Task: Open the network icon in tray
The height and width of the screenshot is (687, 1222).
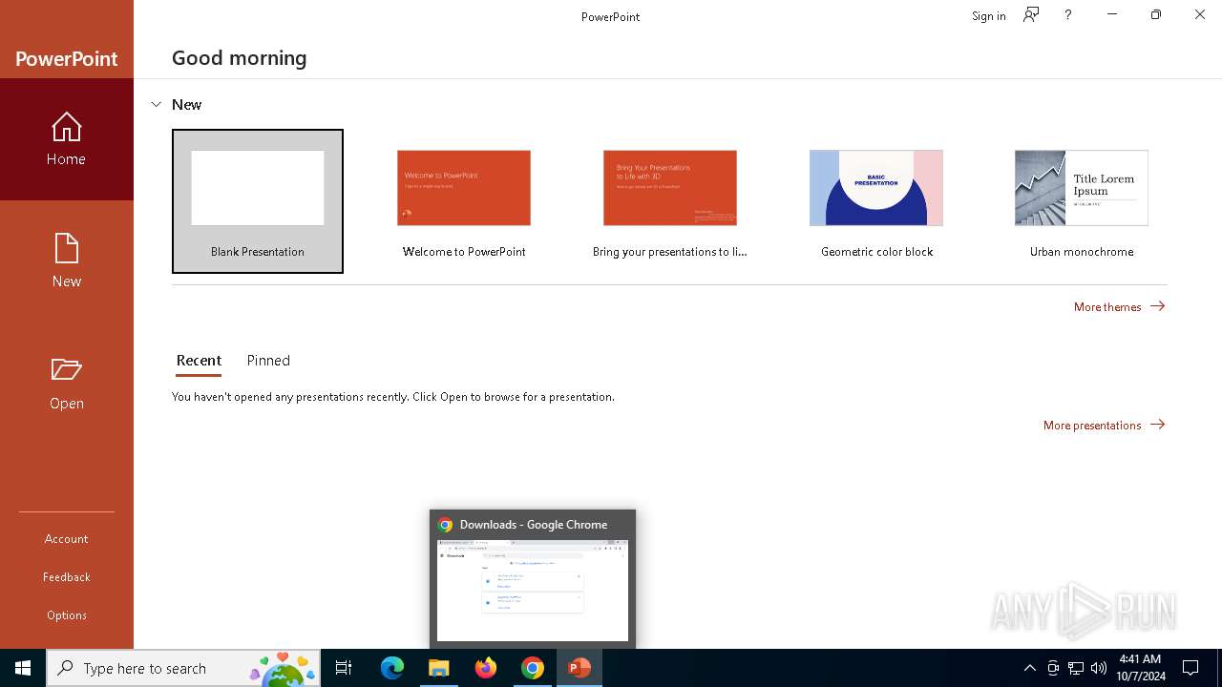Action: tap(1076, 668)
